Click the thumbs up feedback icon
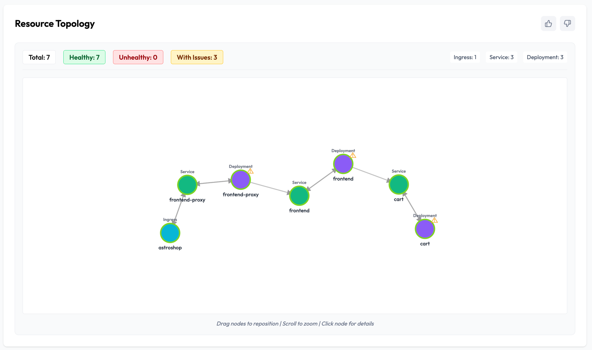Screen dimensions: 592x350 548,23
